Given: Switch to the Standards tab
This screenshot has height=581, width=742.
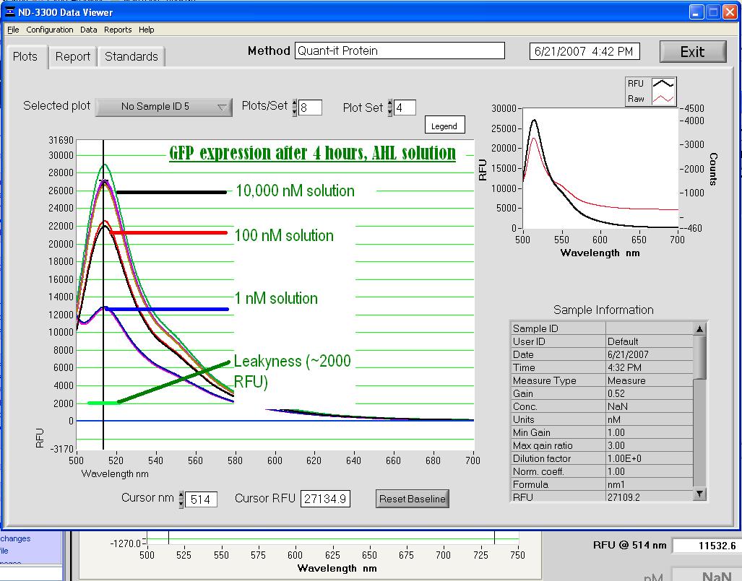Looking at the screenshot, I should coord(131,56).
